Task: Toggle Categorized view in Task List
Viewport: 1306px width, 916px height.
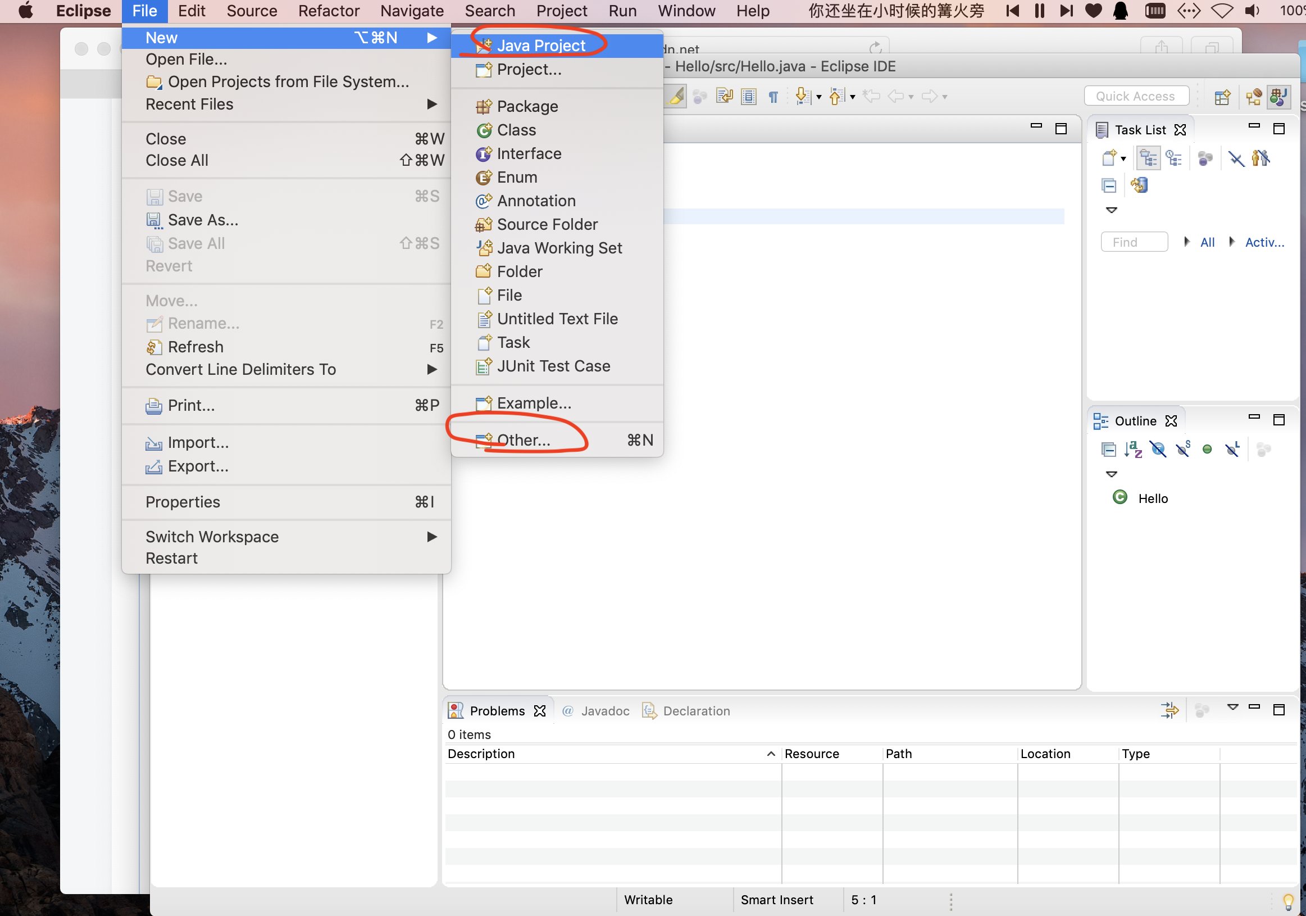Action: pyautogui.click(x=1148, y=158)
